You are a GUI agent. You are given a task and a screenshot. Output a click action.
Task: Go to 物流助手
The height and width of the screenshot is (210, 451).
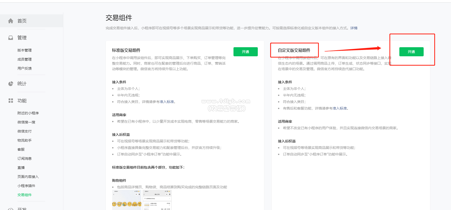click(25, 140)
